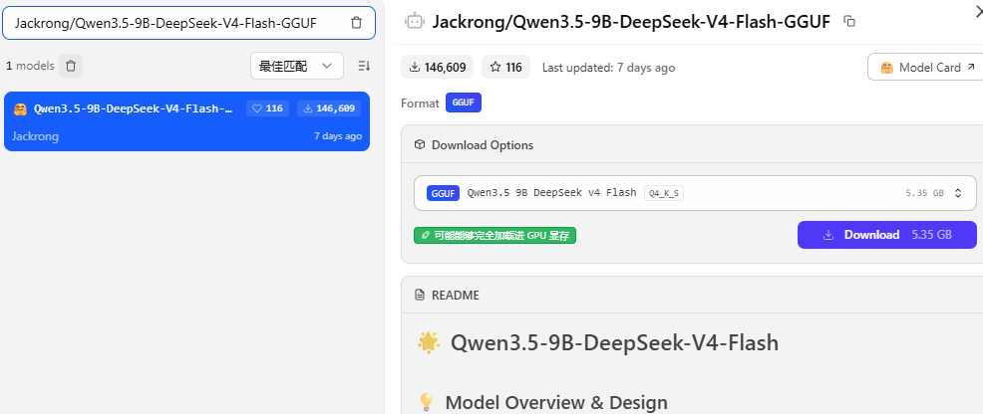Image resolution: width=983 pixels, height=414 pixels.
Task: Click the GGUF badge in the download option row
Action: coord(444,193)
